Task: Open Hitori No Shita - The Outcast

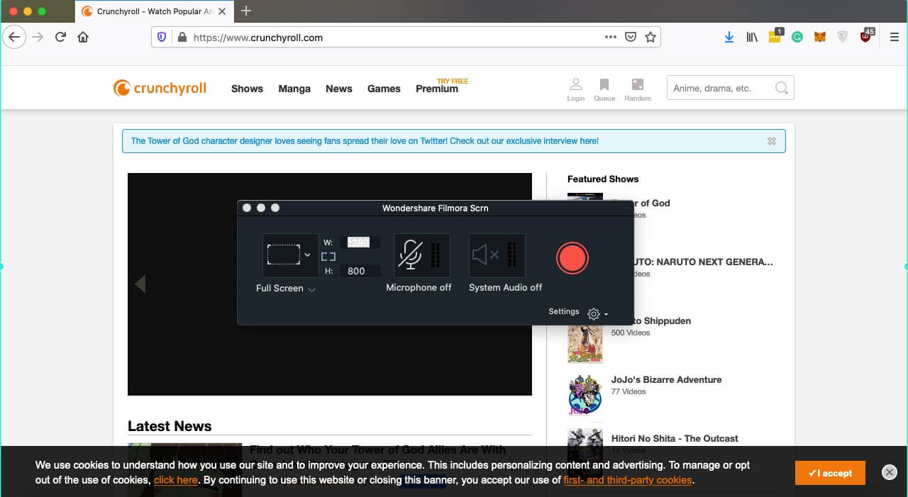Action: (x=675, y=438)
